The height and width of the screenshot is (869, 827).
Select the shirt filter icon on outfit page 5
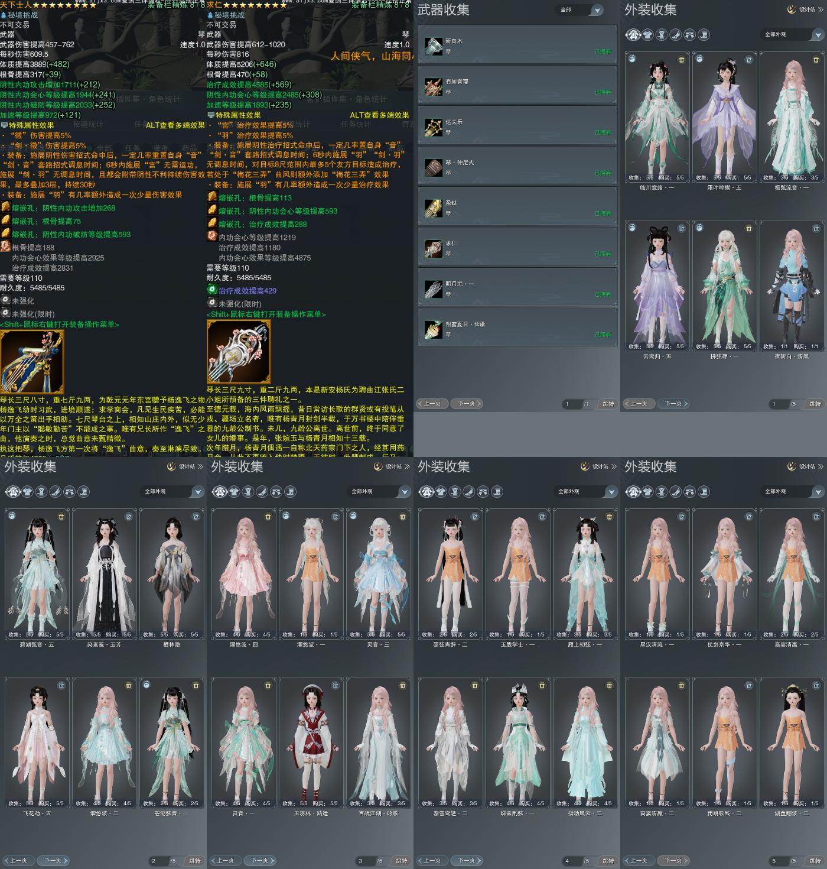647,492
